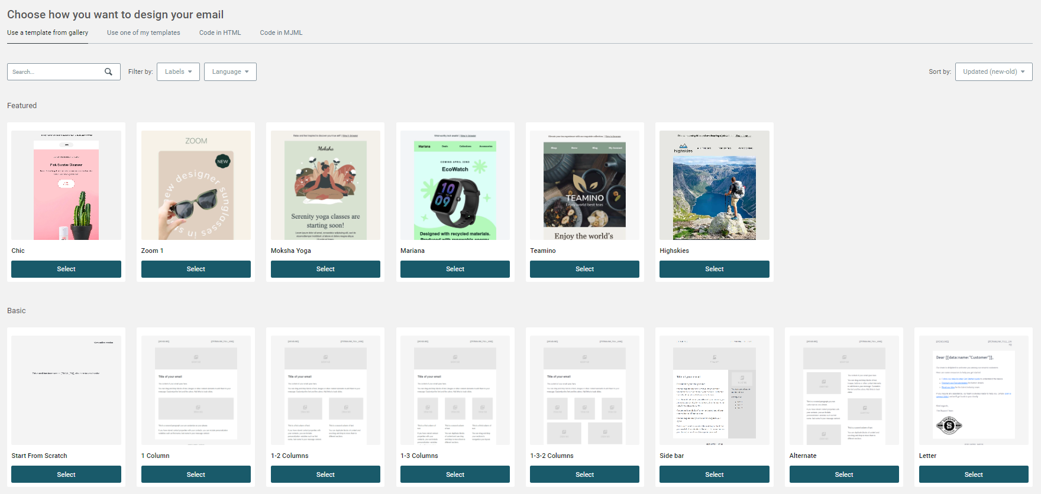
Task: Click the Highskies template name
Action: 674,251
